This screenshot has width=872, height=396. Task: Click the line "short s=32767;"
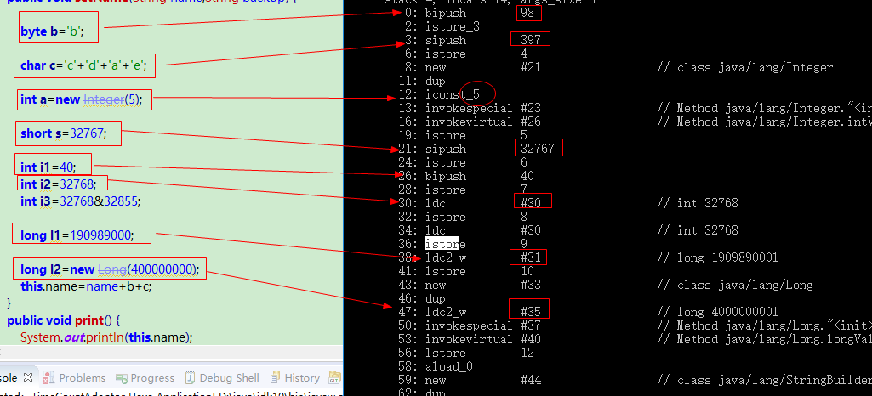63,134
